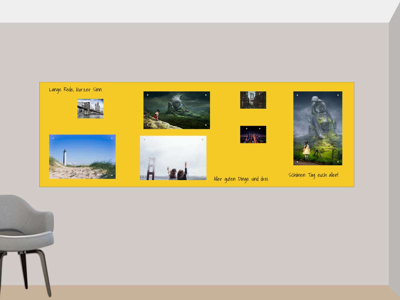
Task: Click bottom-right mounting screw of lighthouse photo
Action: click(112, 175)
